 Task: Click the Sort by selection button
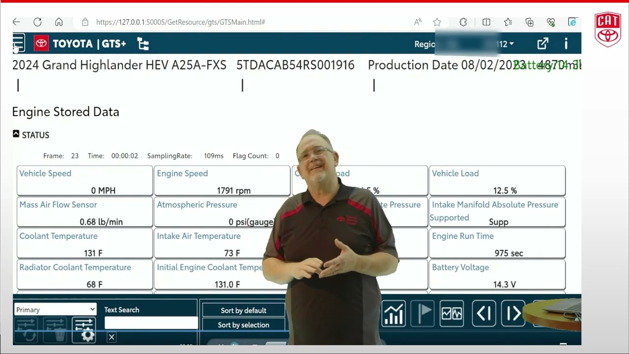point(243,325)
